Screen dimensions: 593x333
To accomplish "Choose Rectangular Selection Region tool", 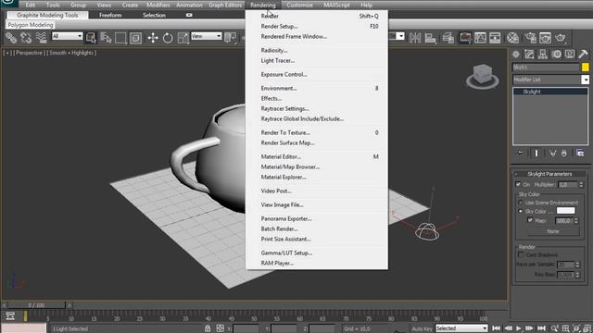I will click(120, 38).
